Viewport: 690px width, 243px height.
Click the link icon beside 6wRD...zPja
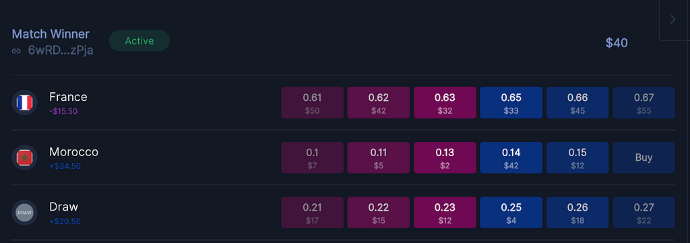coord(16,51)
